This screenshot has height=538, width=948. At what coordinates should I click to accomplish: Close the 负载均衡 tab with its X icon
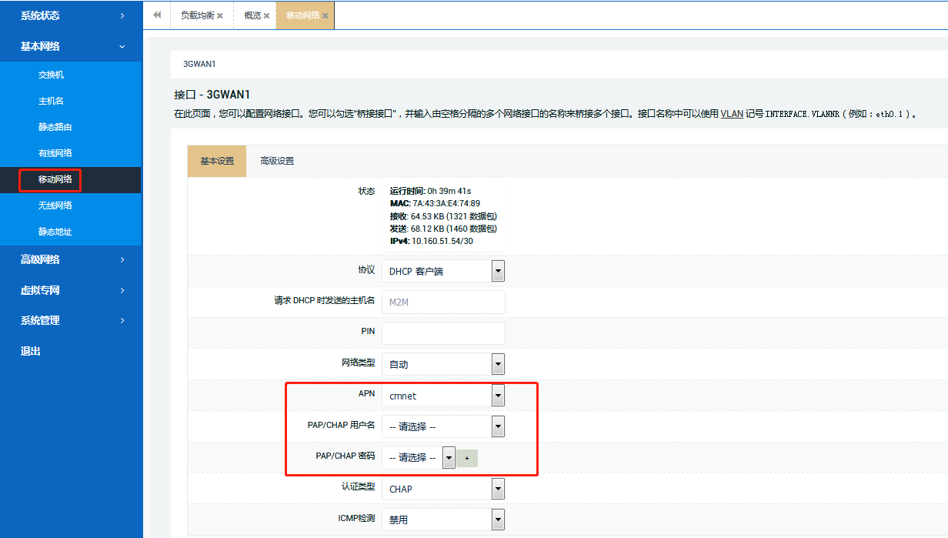220,16
